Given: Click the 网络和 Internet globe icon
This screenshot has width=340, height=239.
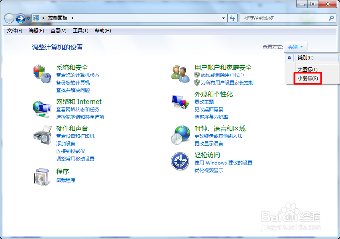Looking at the screenshot, I should coord(41,108).
